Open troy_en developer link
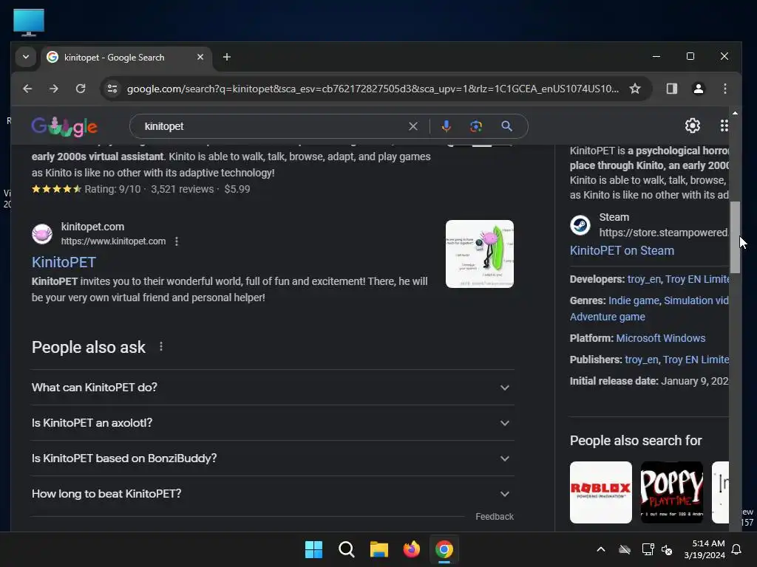 click(x=644, y=279)
